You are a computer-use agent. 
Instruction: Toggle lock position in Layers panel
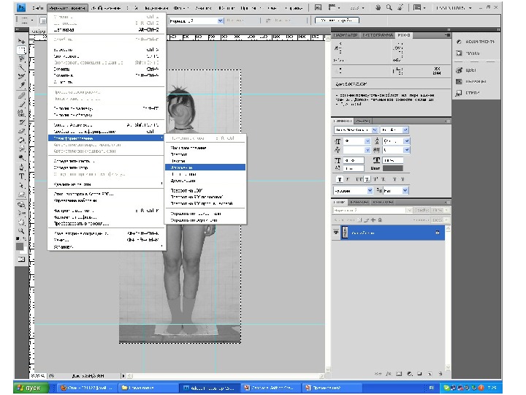[x=373, y=220]
